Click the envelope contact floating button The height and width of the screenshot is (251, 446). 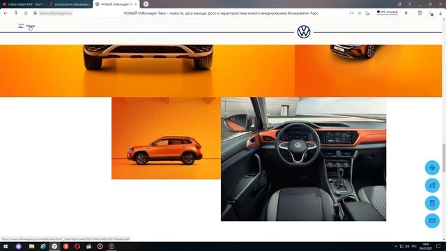click(432, 220)
